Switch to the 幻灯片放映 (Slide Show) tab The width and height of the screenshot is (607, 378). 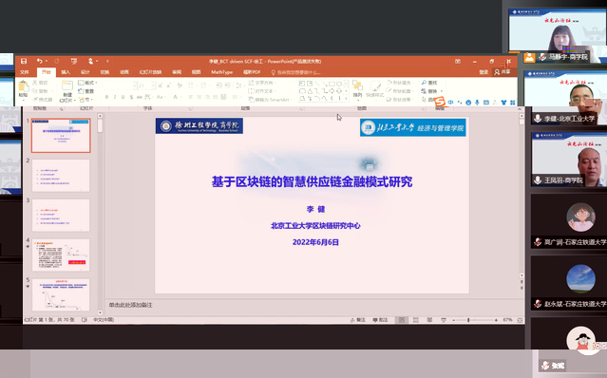150,72
